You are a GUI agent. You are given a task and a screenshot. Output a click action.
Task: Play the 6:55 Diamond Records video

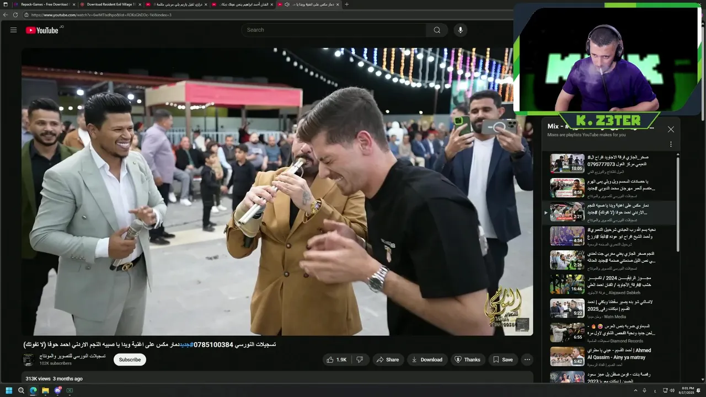567,332
